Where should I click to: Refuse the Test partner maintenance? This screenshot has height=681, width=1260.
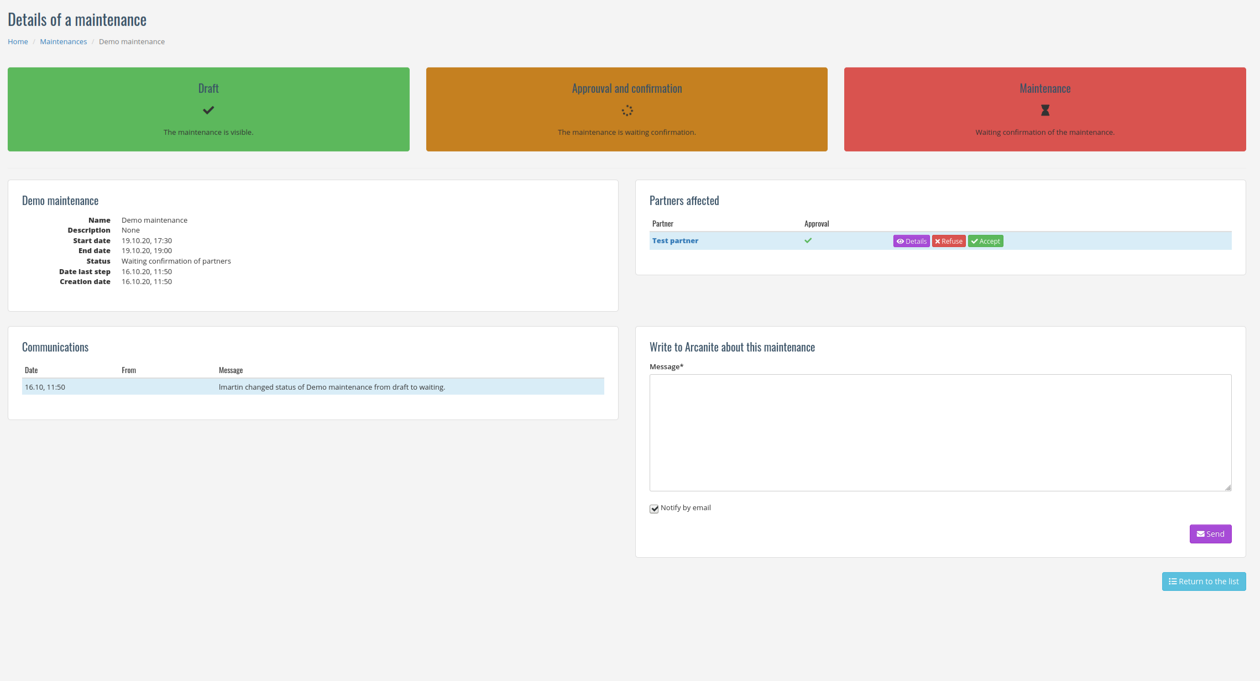pyautogui.click(x=949, y=241)
